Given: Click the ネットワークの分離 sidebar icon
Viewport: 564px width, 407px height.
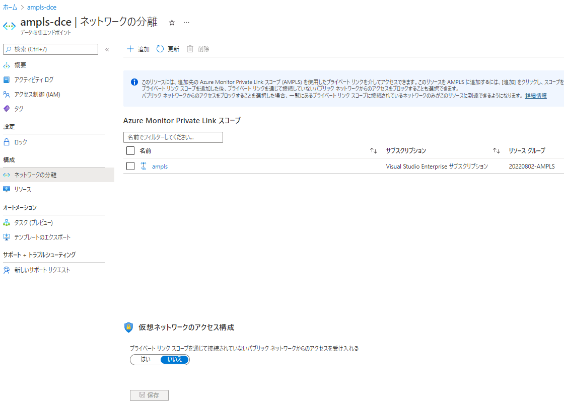Looking at the screenshot, I should pyautogui.click(x=7, y=175).
